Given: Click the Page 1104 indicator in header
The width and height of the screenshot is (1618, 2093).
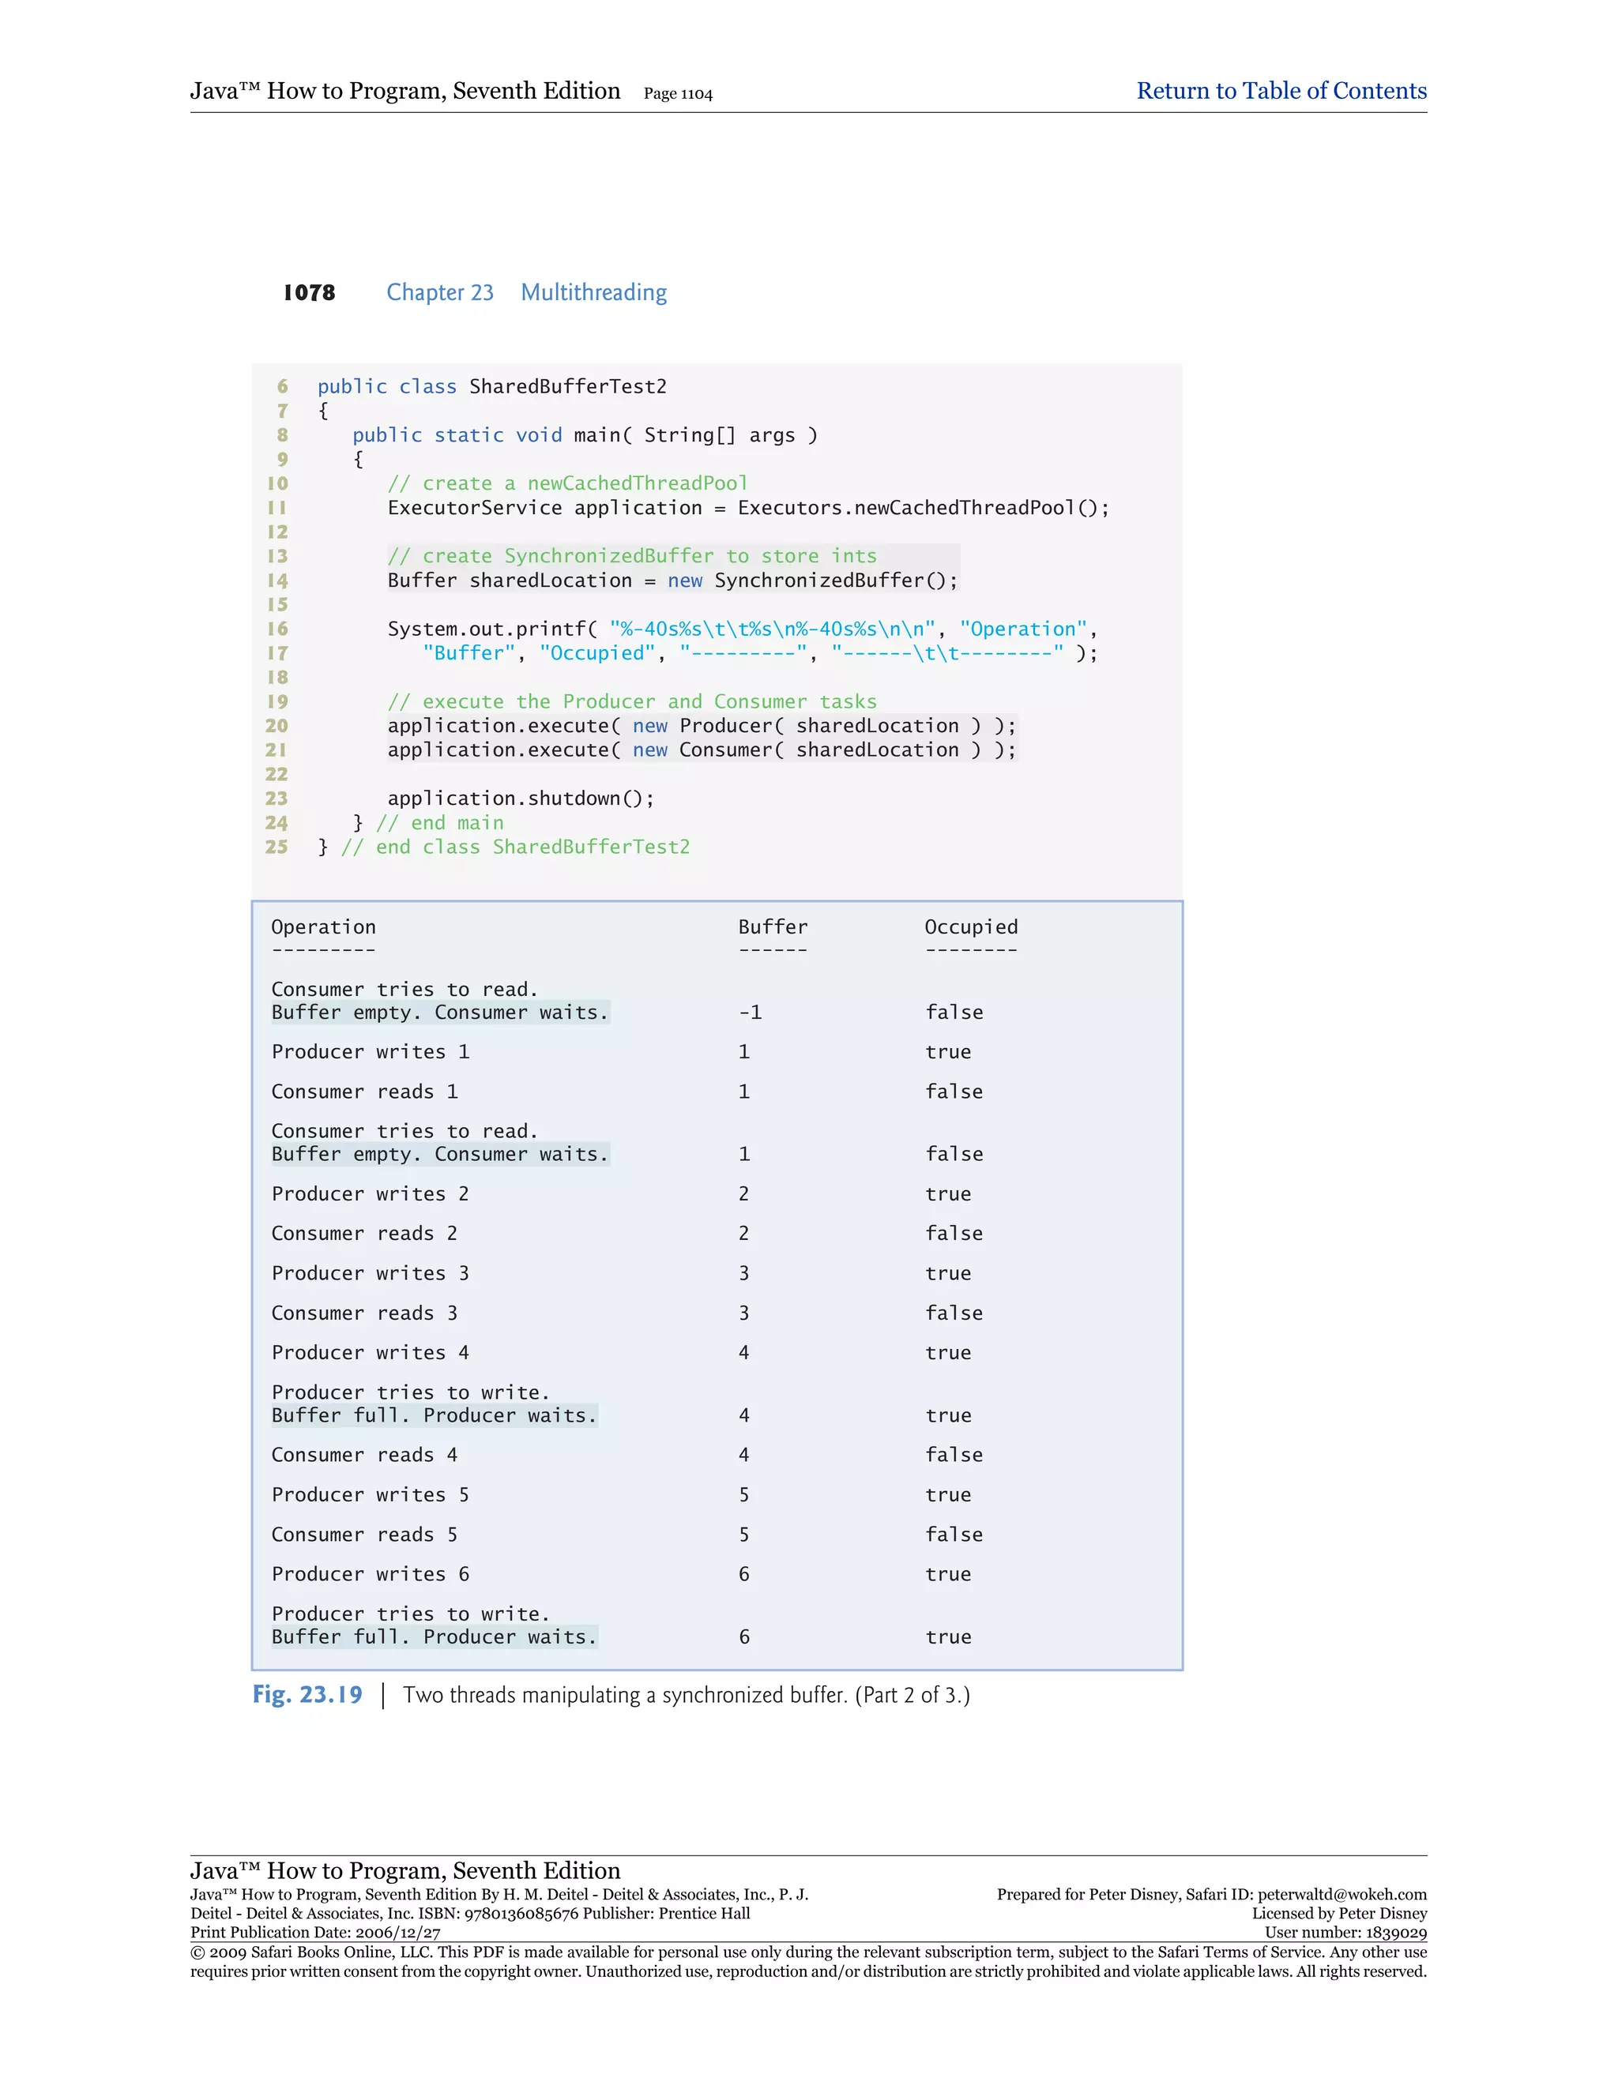Looking at the screenshot, I should (x=678, y=94).
